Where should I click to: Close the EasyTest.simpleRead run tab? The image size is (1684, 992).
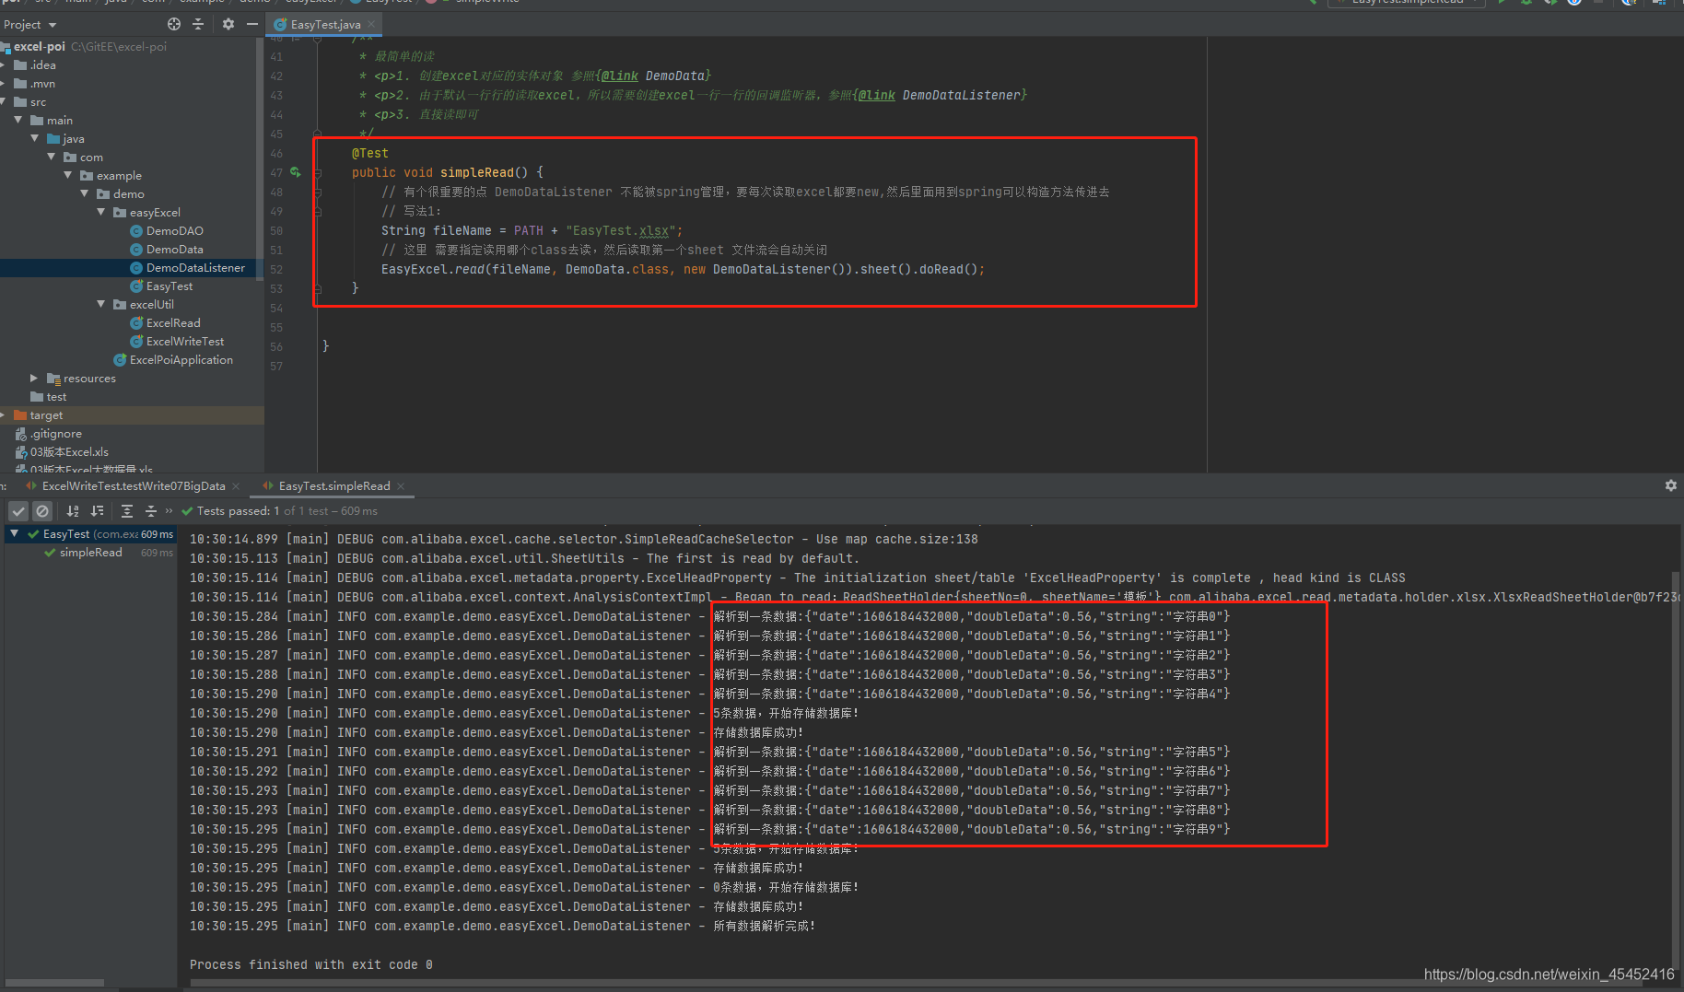click(401, 486)
